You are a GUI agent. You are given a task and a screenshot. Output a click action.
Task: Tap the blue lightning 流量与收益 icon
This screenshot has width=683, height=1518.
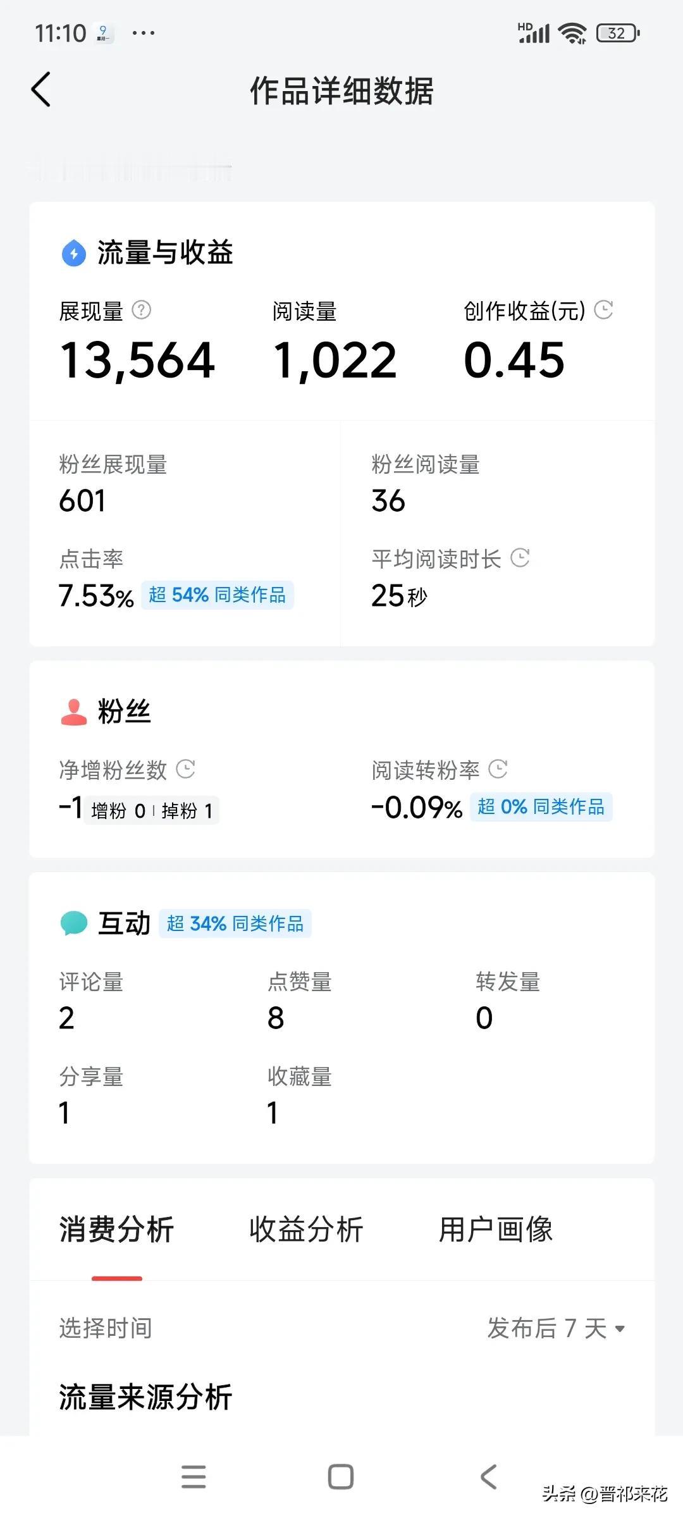click(x=74, y=253)
